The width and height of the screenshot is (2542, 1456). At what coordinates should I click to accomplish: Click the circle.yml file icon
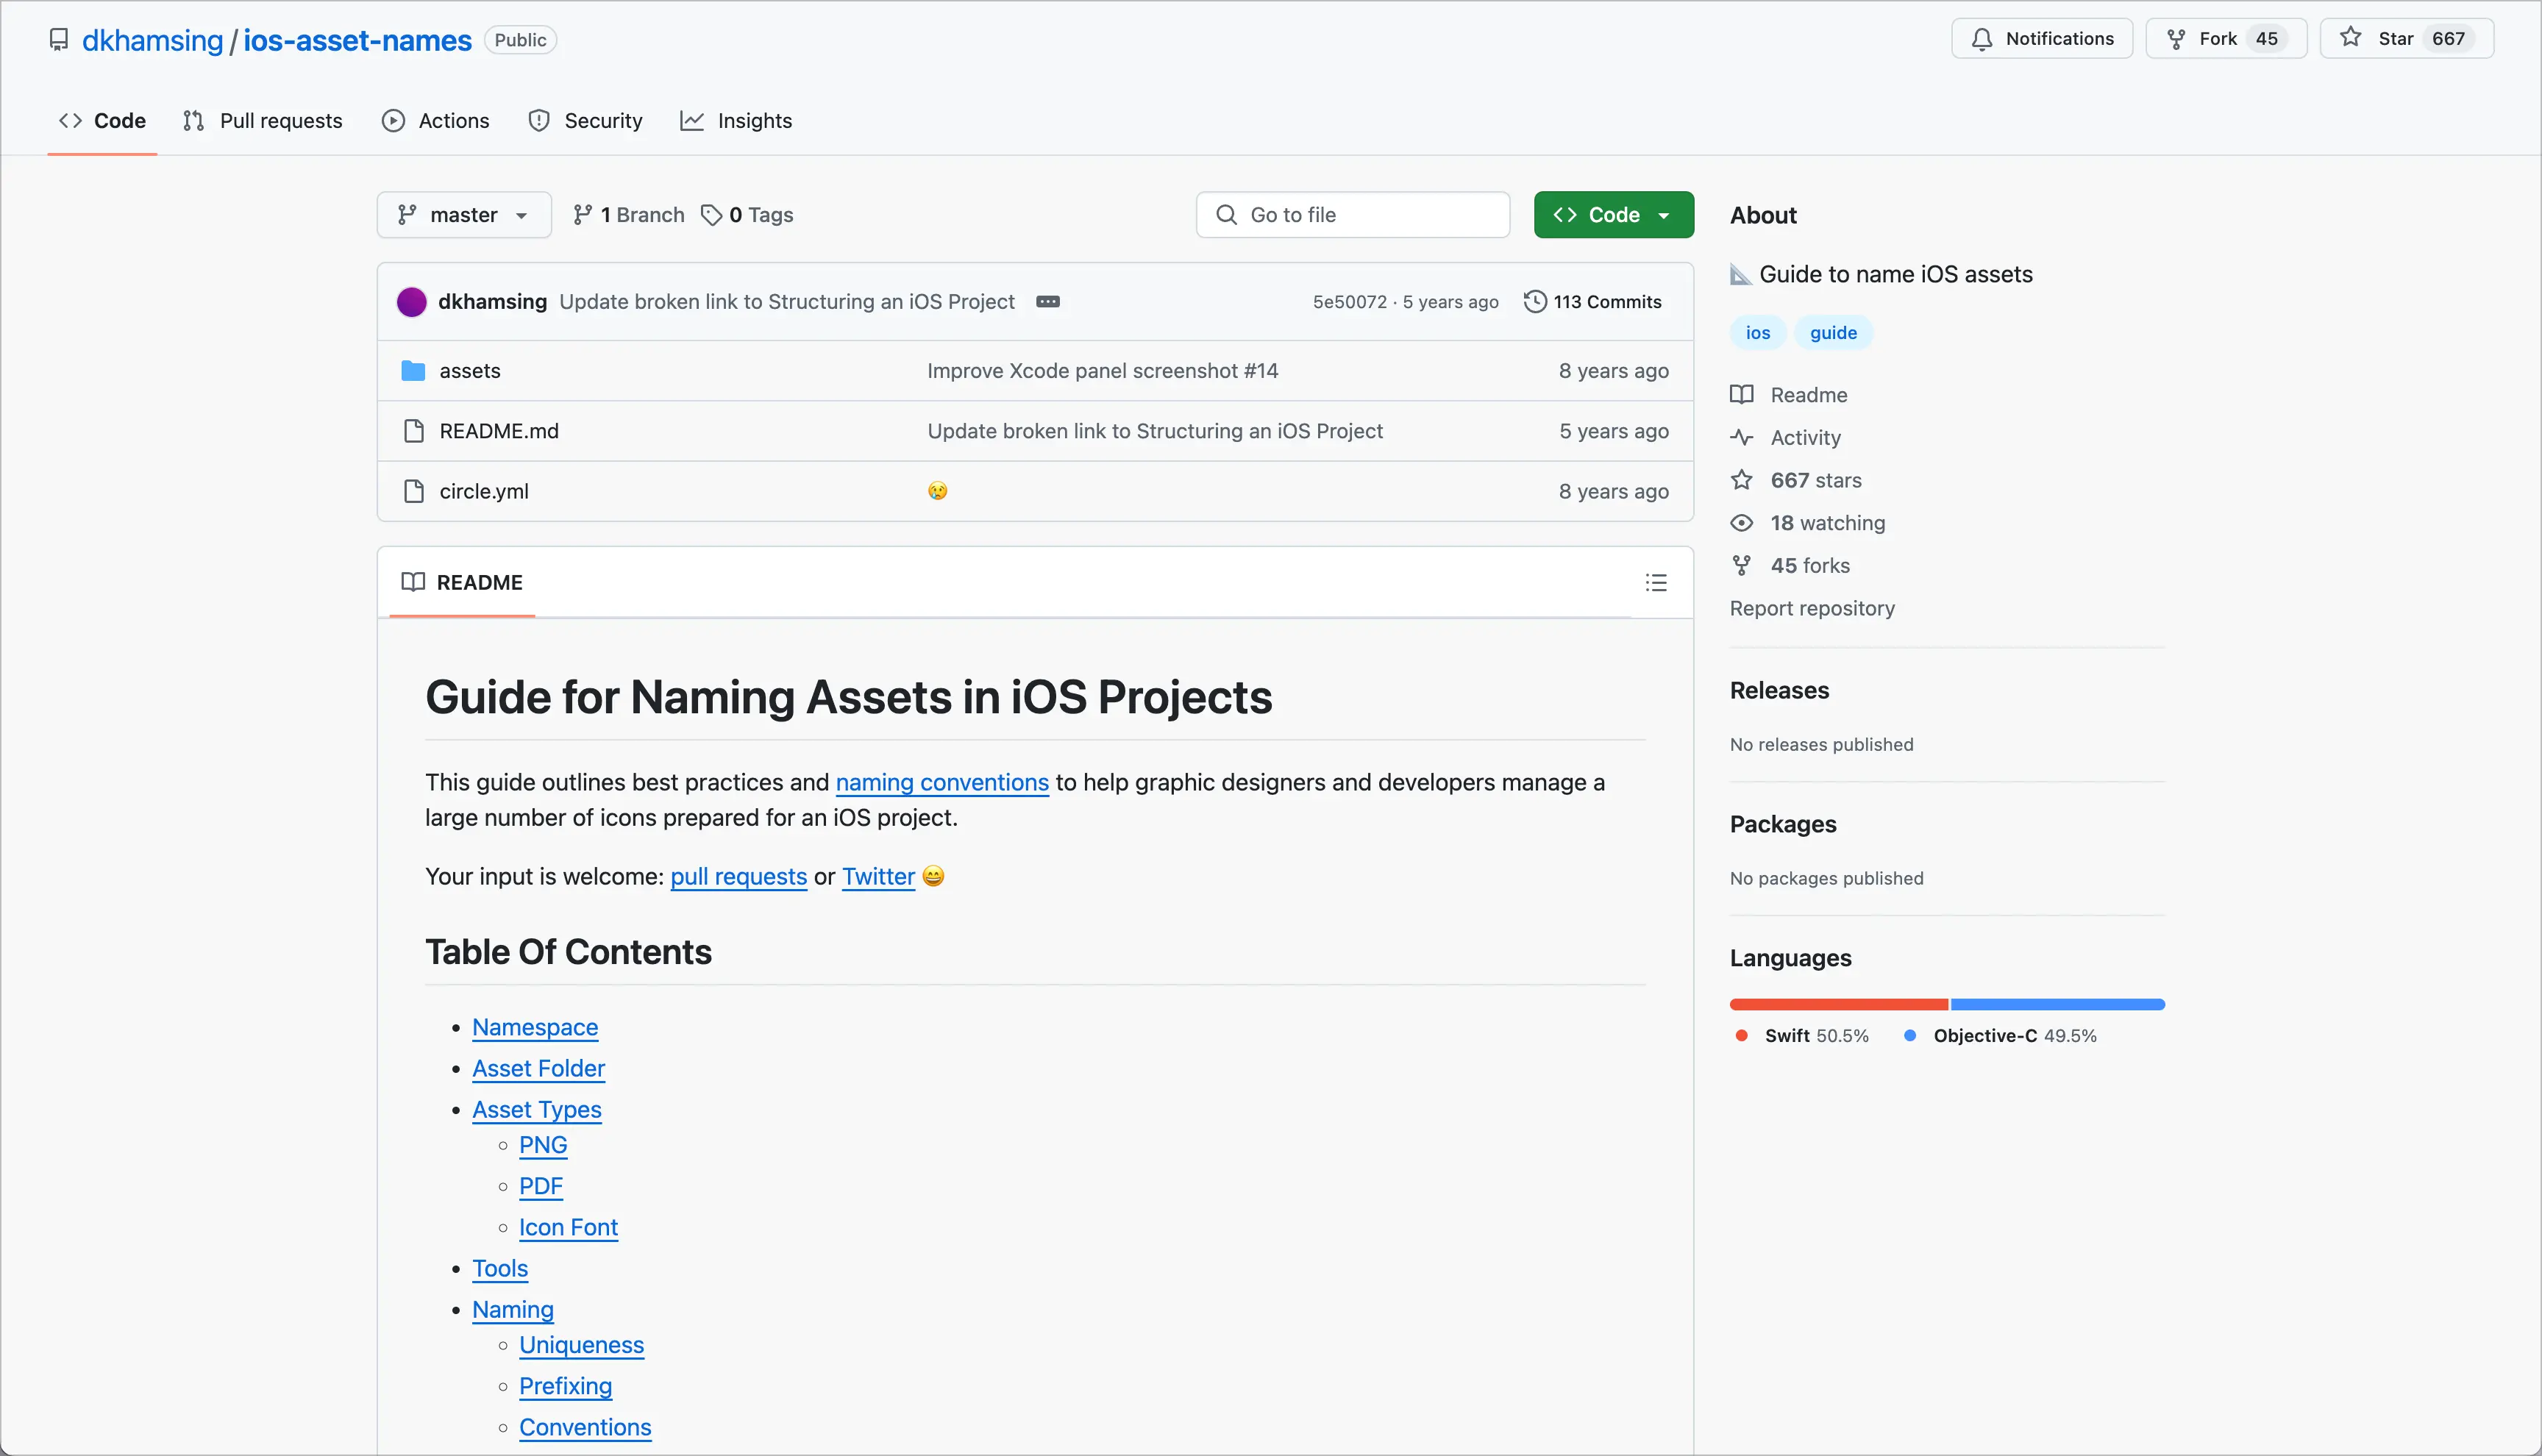pos(413,491)
